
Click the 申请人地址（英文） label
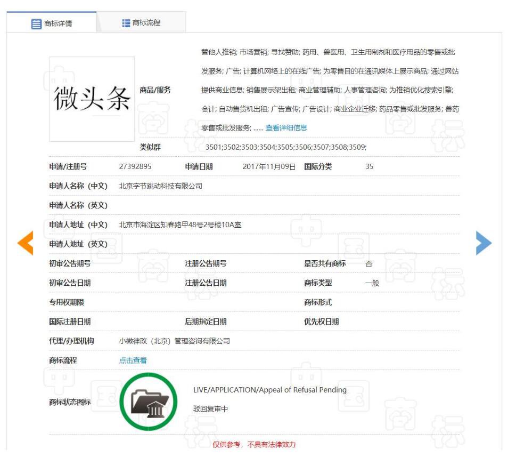[x=78, y=244]
